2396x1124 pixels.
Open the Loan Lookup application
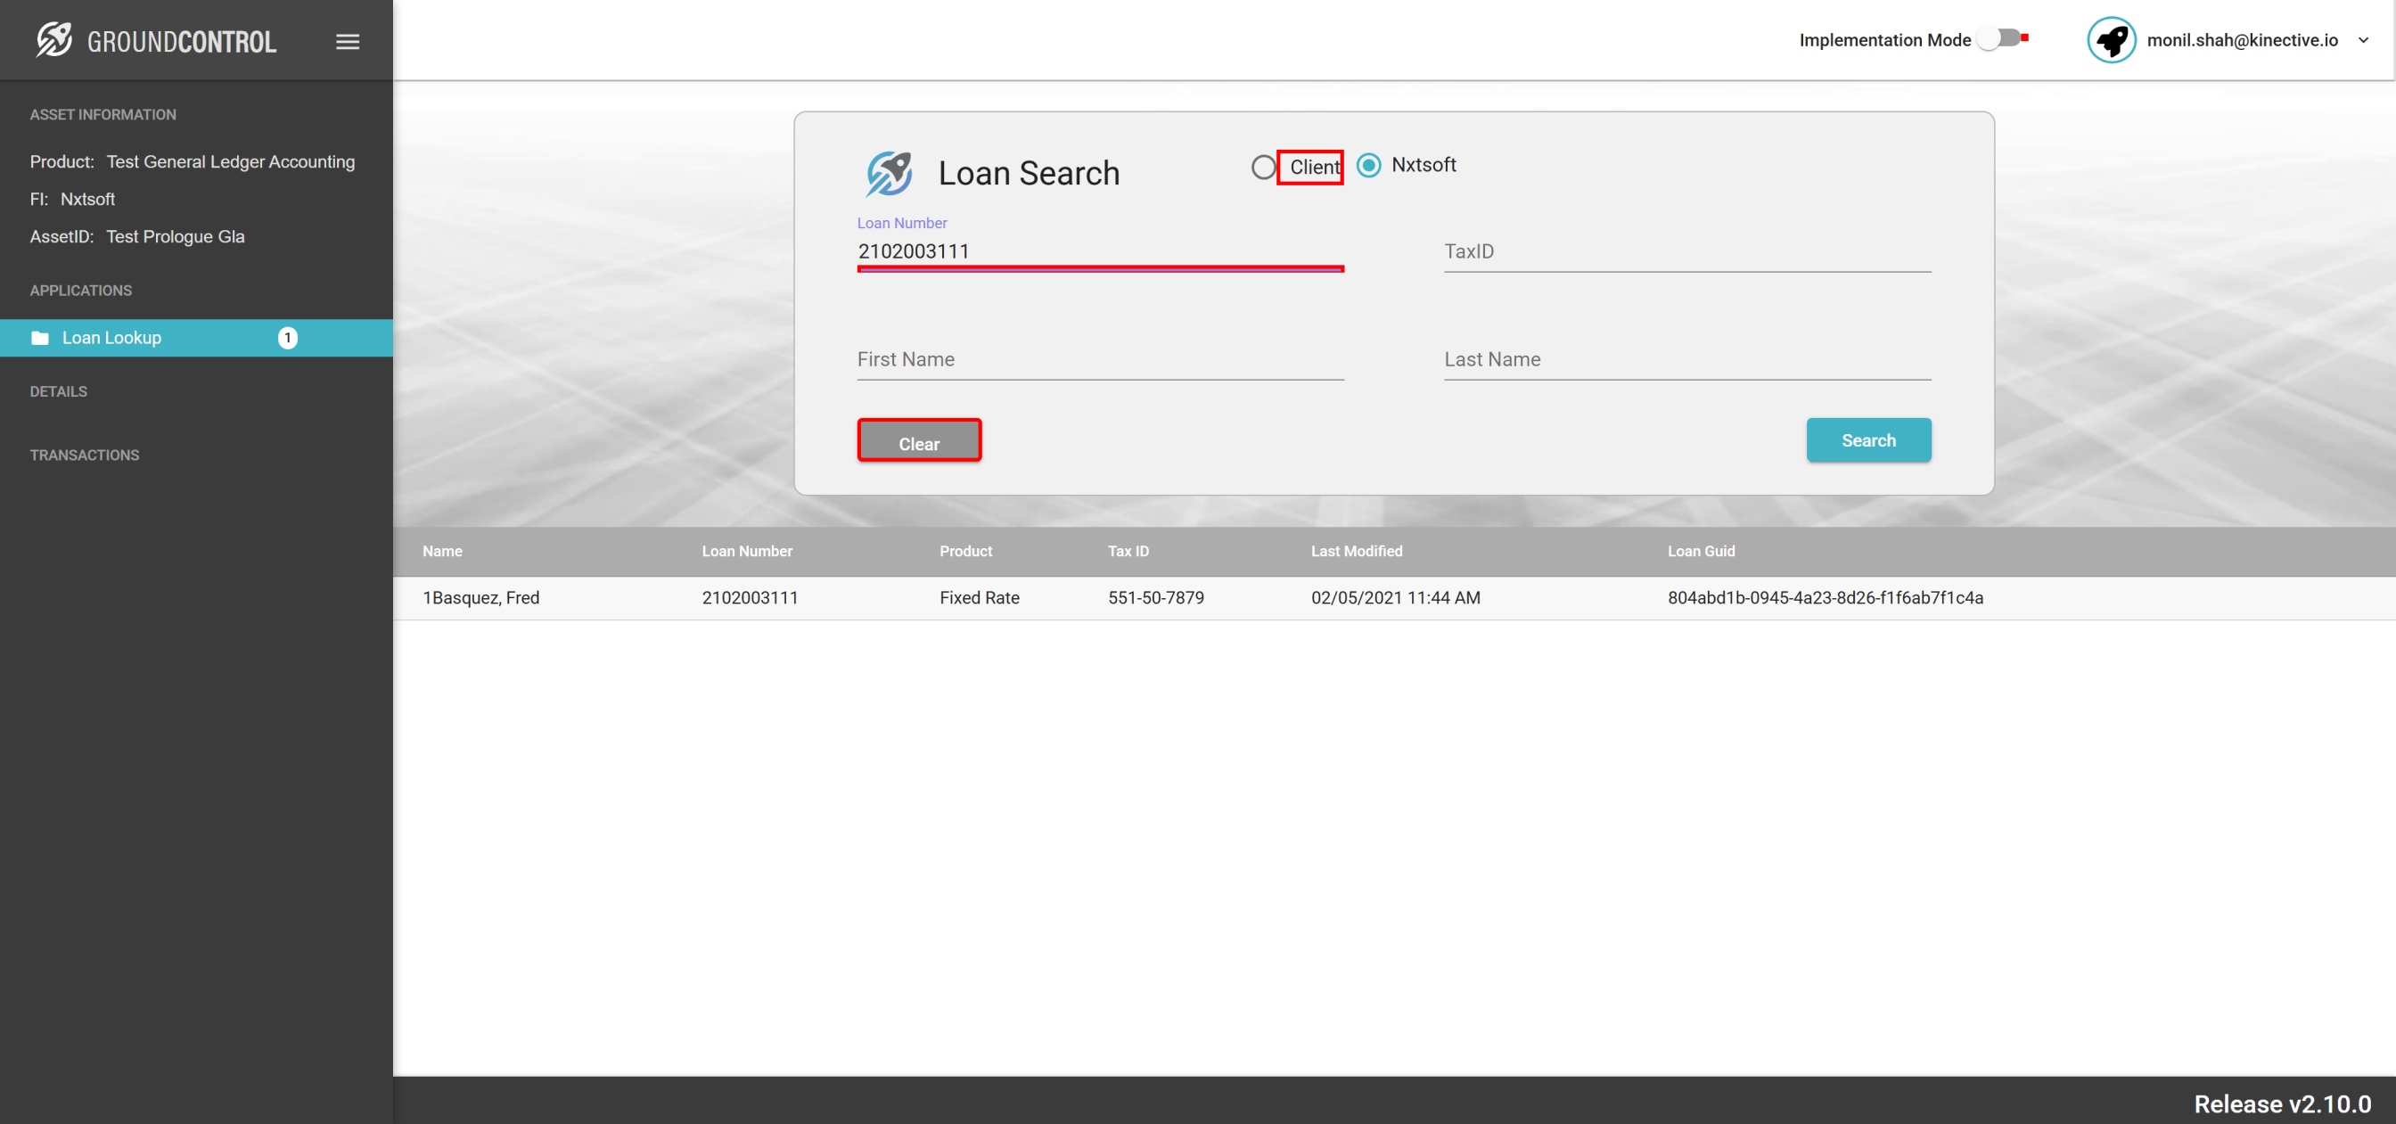tap(111, 338)
